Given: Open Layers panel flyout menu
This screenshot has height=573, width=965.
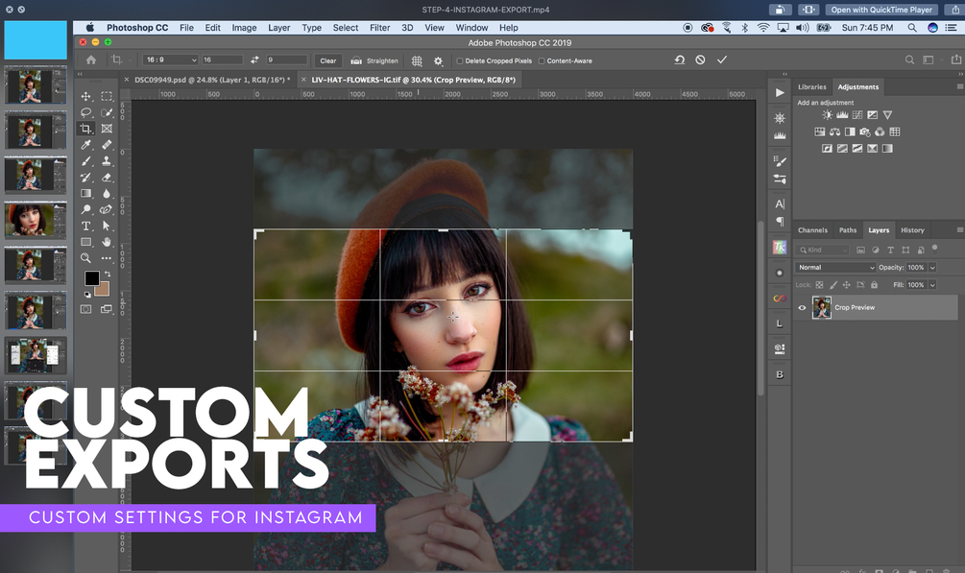Looking at the screenshot, I should coord(959,229).
